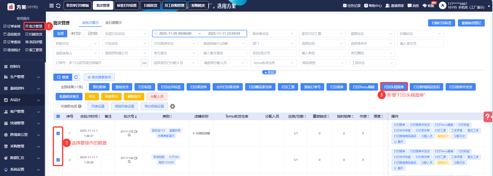
Task: Click the user avatar icon
Action: [442, 5]
